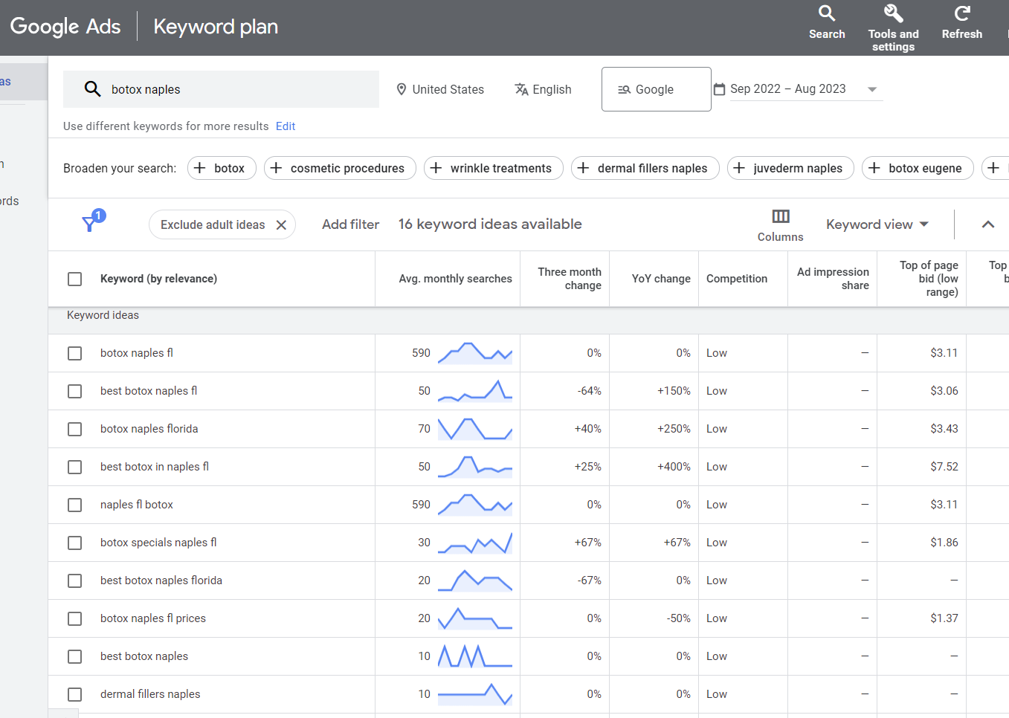Viewport: 1009px width, 718px height.
Task: Click the botox naples search field
Action: tap(221, 89)
